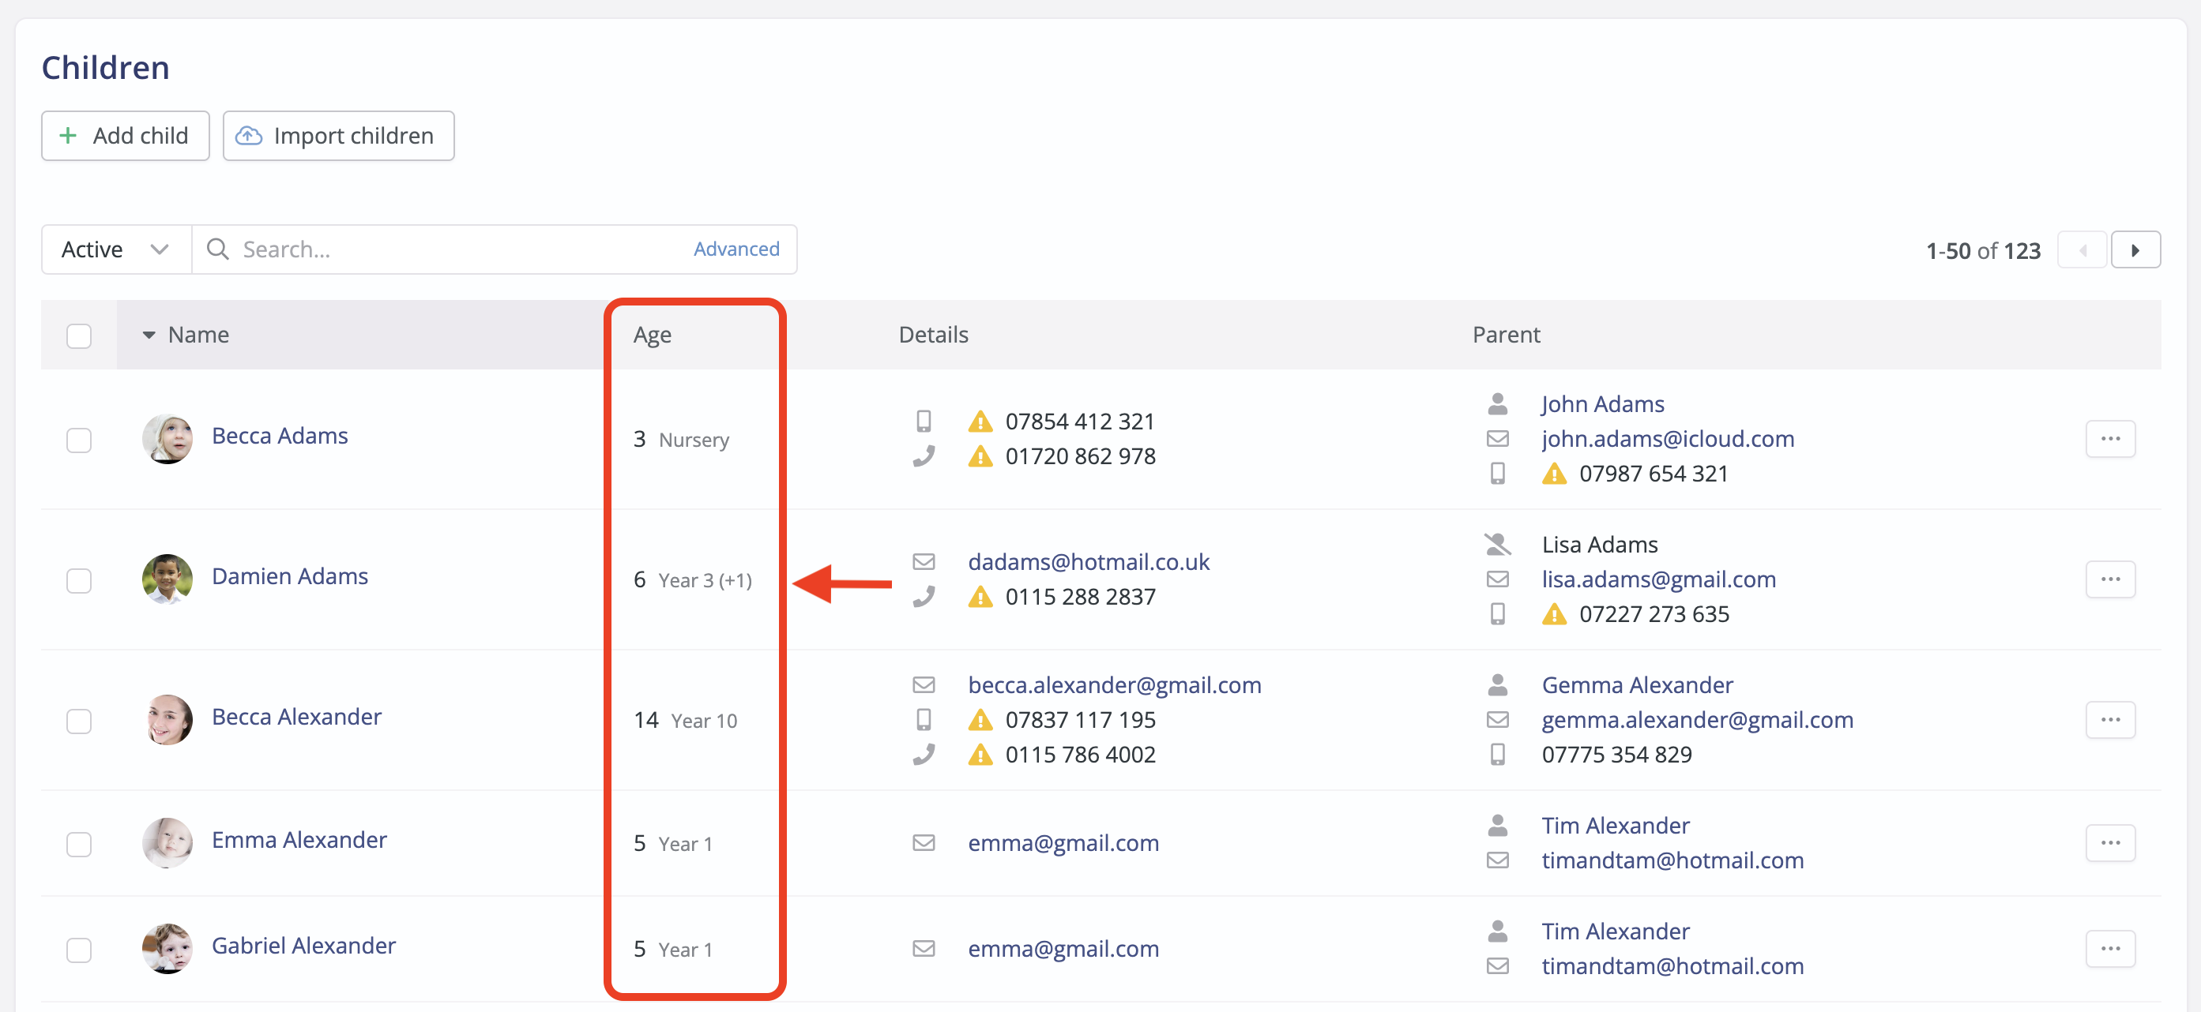
Task: Click Lisa Adams' disabled parent account icon
Action: click(1497, 544)
